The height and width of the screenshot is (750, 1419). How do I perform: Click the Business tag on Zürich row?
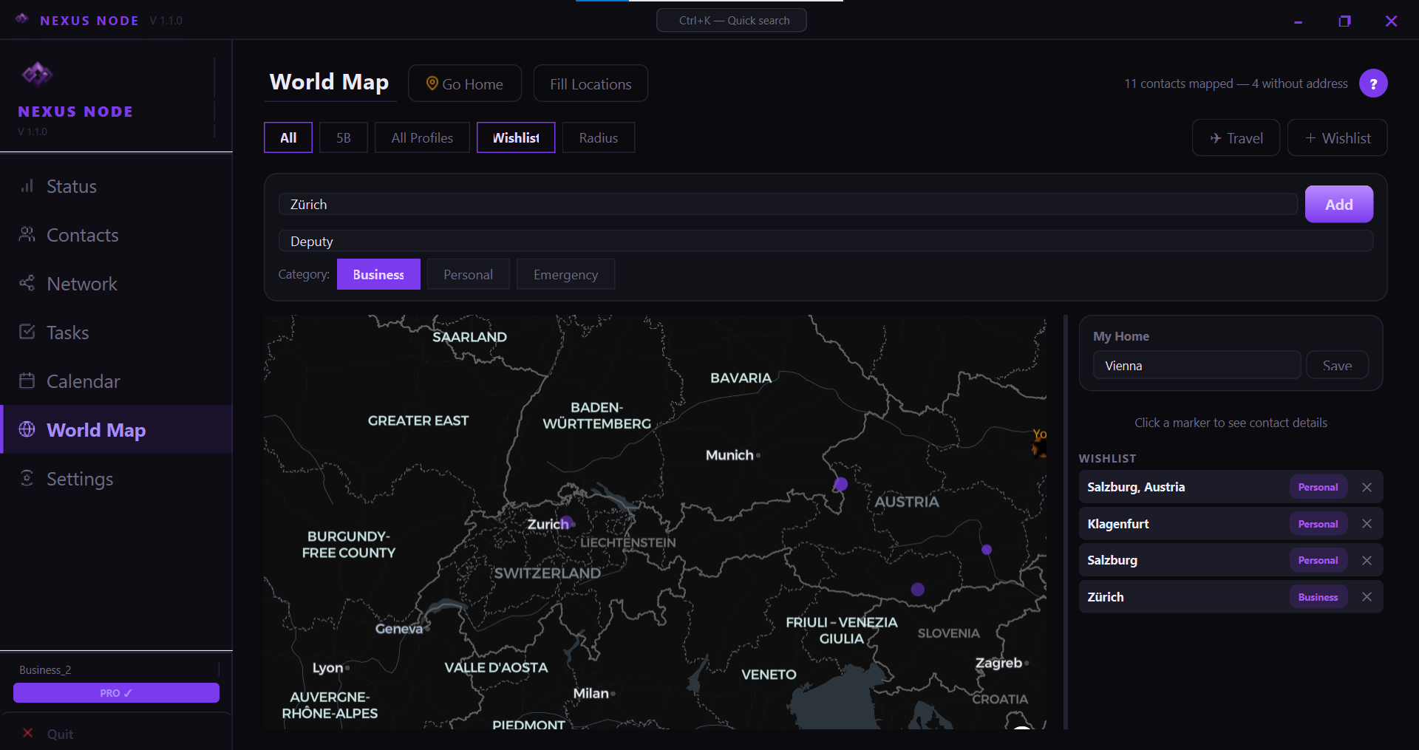1318,597
